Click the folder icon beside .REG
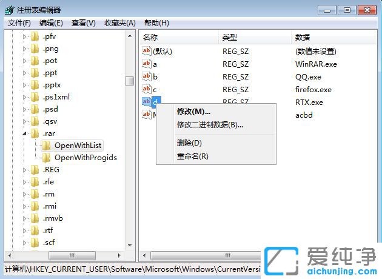The width and height of the screenshot is (382, 279). (35, 170)
